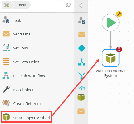134x124 pixels.
Task: Click the tools root breadcrumb icon
Action: click(x=7, y=5)
